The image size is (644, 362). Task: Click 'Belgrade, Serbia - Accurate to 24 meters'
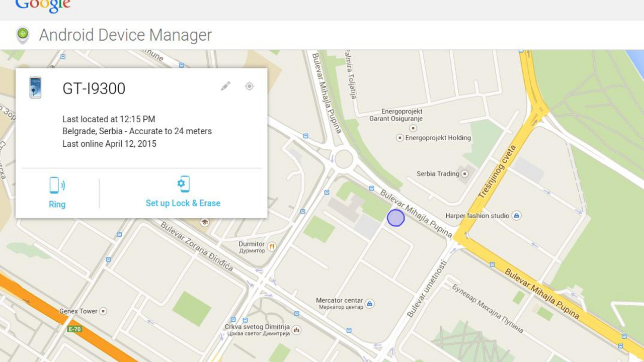(137, 131)
